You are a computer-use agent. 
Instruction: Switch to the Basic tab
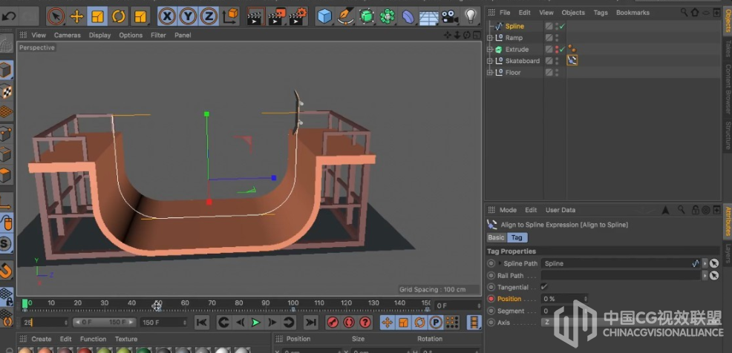pyautogui.click(x=496, y=237)
